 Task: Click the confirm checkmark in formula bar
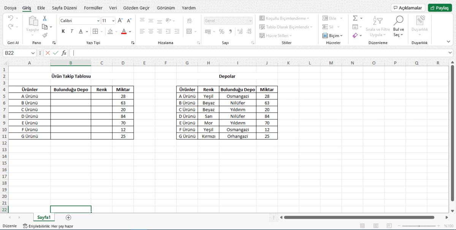[56, 53]
